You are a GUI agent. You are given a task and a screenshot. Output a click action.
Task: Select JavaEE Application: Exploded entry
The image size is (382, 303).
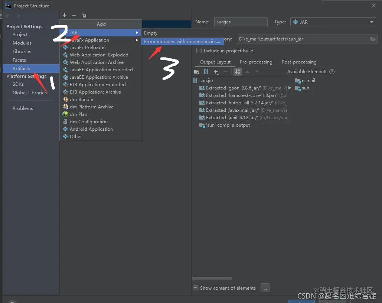pos(101,70)
